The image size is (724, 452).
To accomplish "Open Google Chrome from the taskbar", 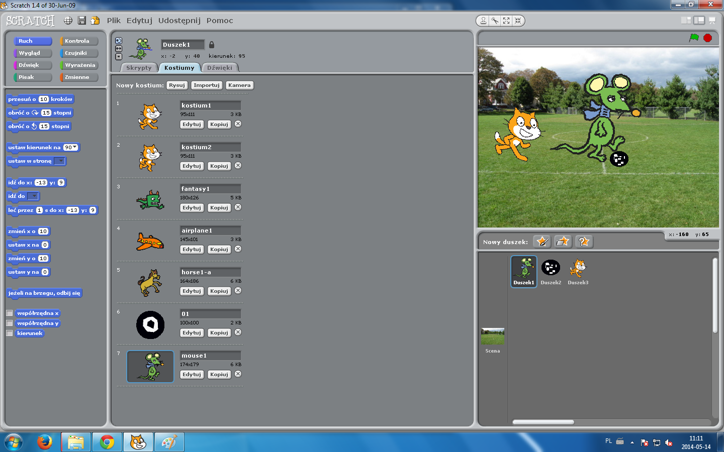I will [107, 442].
